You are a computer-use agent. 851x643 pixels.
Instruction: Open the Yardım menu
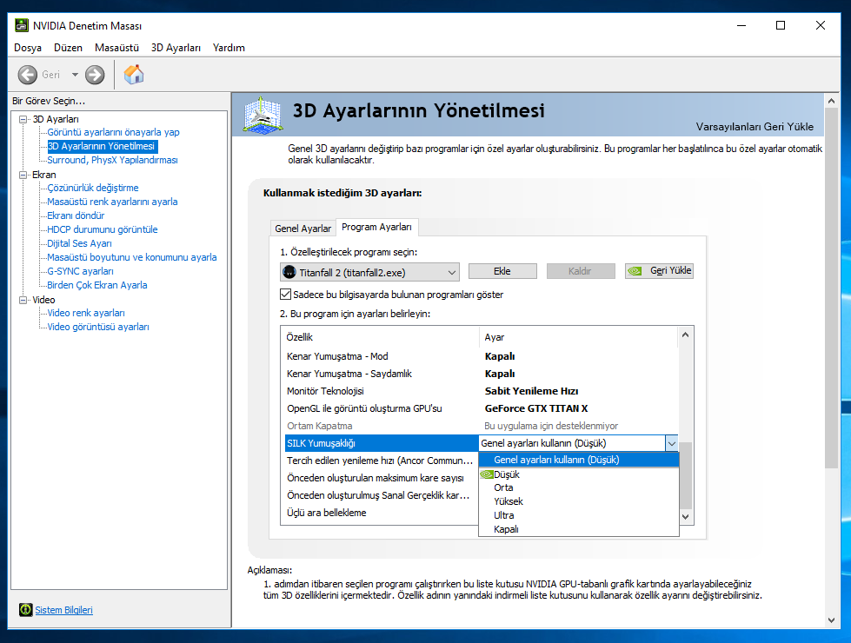[229, 48]
